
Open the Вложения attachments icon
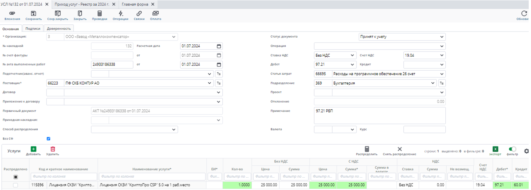tap(12, 14)
